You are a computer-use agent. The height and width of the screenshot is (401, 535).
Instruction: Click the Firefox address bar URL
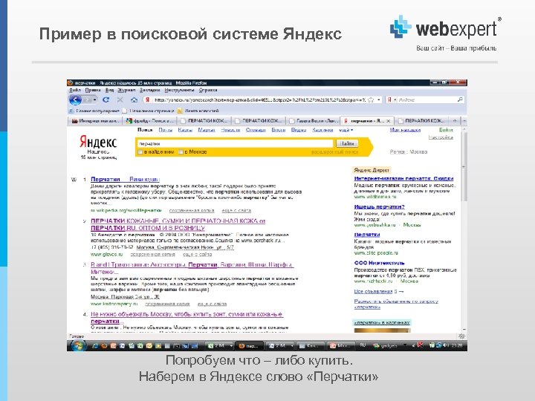tap(259, 100)
